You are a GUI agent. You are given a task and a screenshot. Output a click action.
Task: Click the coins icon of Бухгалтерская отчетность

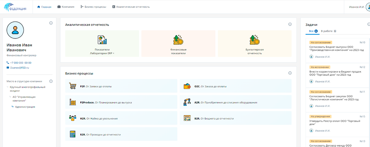coord(254,40)
